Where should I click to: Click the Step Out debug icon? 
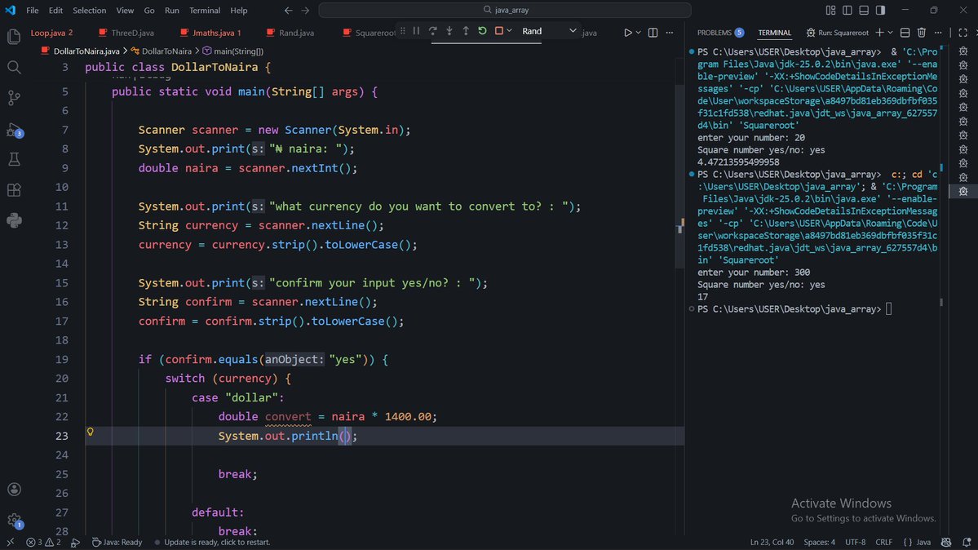point(466,31)
